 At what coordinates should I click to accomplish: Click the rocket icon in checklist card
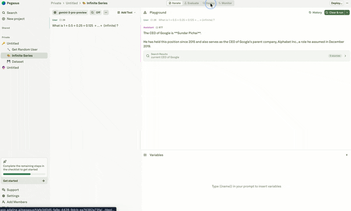[x=5, y=162]
